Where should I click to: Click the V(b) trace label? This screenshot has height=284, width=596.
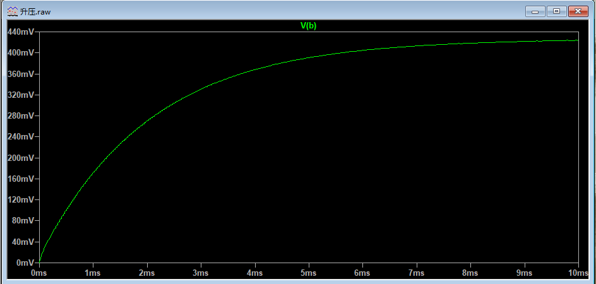click(x=308, y=26)
